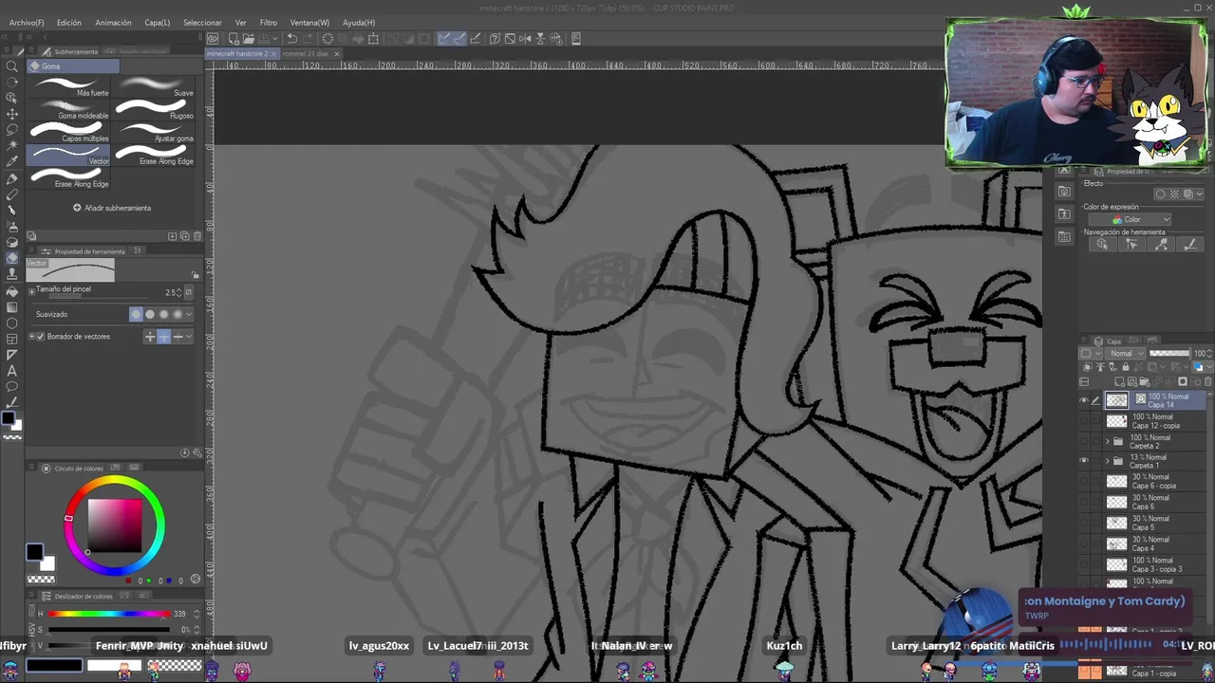This screenshot has width=1215, height=683.
Task: Click brush size value 2.5 field
Action: tap(171, 292)
